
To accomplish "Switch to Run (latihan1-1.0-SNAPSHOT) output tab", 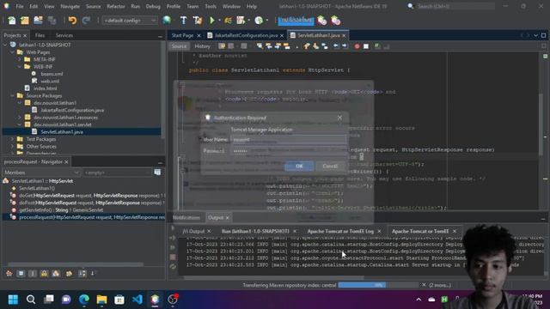I will pyautogui.click(x=255, y=231).
